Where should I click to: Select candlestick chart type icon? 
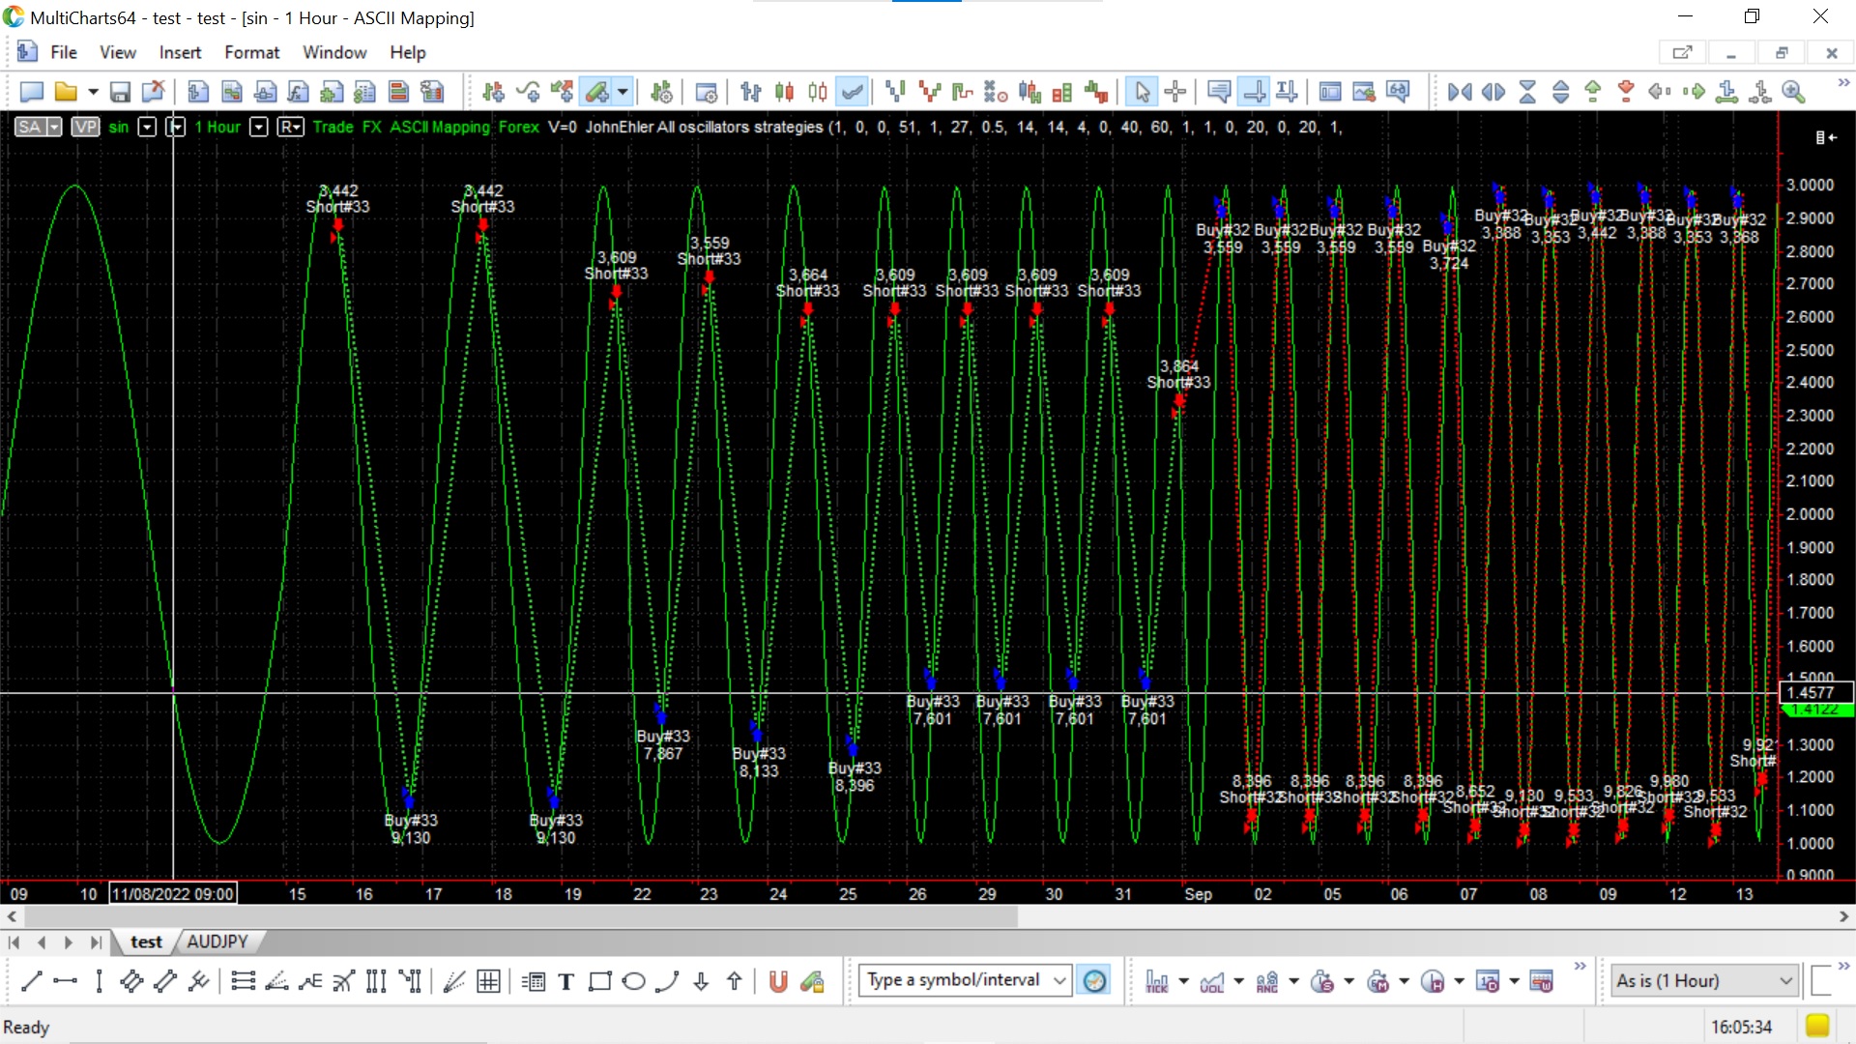click(784, 92)
